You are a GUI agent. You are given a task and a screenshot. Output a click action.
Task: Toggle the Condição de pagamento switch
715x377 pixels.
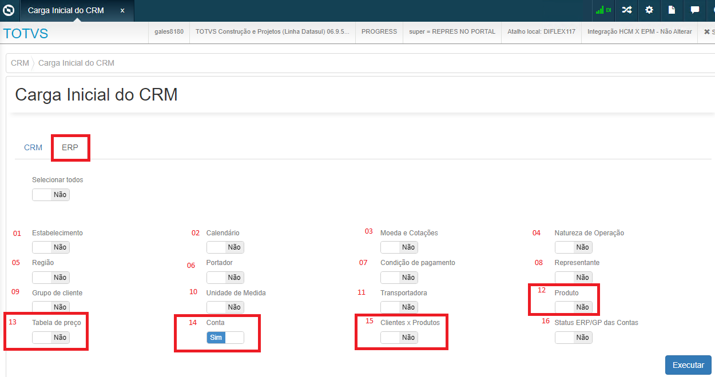click(399, 278)
